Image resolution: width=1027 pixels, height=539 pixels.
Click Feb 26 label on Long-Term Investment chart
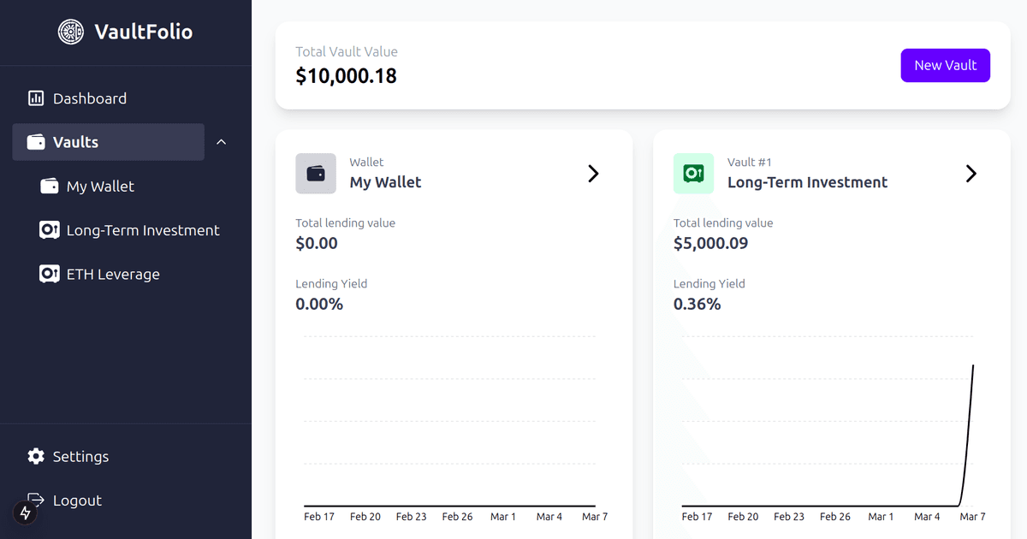click(x=835, y=517)
